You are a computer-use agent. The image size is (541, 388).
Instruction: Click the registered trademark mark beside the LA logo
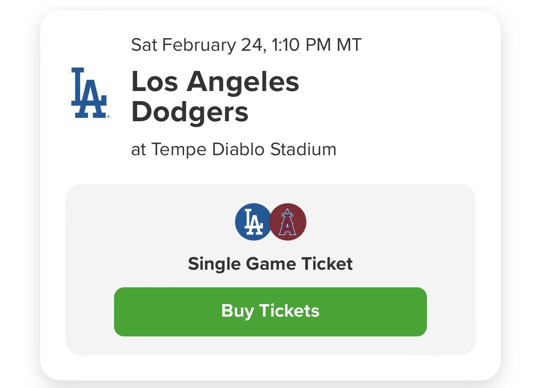click(108, 116)
